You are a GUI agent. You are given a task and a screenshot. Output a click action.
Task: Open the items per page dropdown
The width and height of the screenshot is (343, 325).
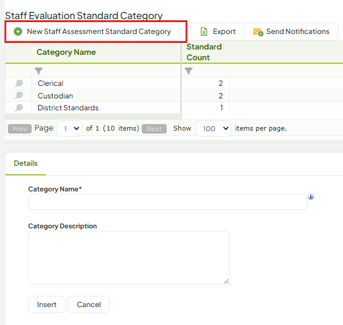click(x=213, y=129)
